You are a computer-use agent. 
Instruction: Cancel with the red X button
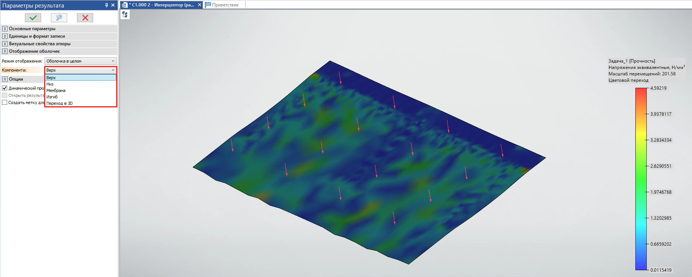(x=85, y=18)
